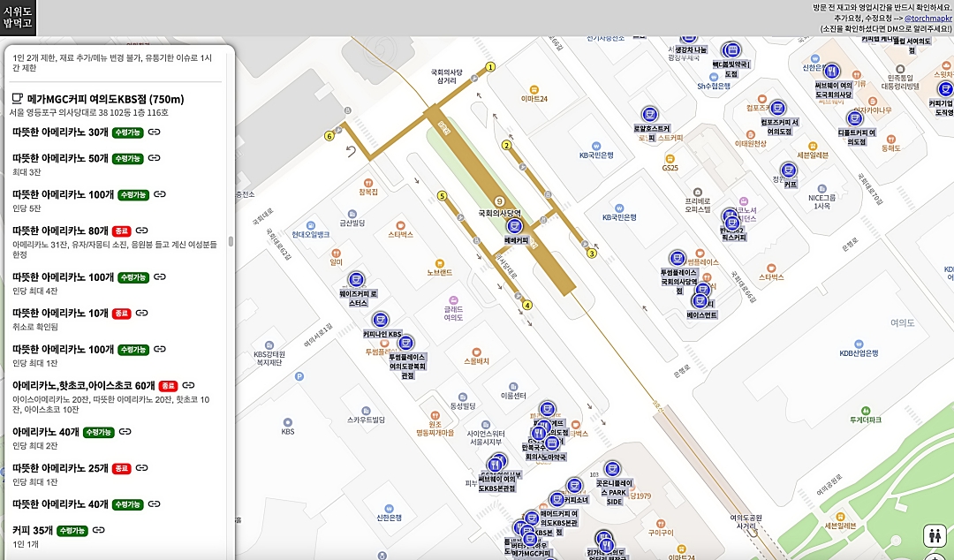Click address 서울 영등포구 의사당대로 38 102동

[x=89, y=112]
